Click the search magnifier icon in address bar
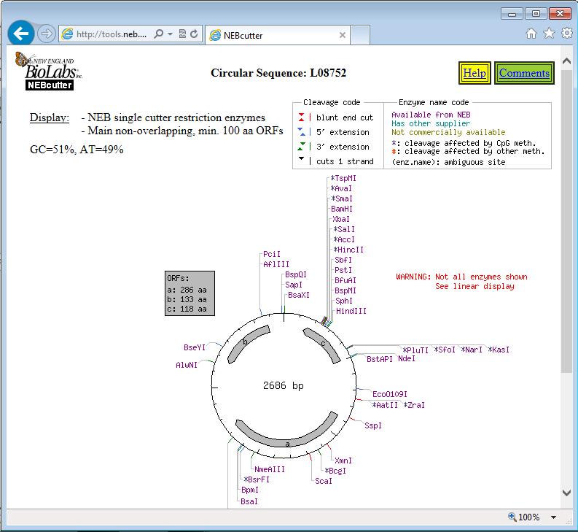The height and width of the screenshot is (532, 578). [158, 34]
